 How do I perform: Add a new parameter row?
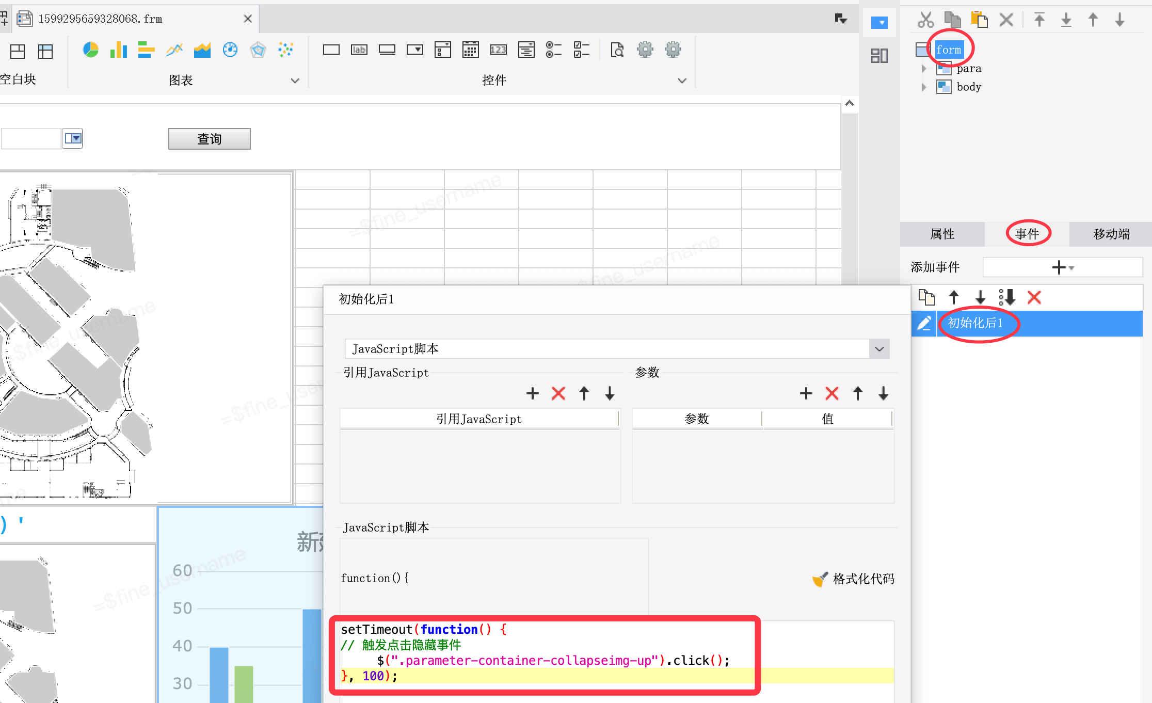(806, 393)
